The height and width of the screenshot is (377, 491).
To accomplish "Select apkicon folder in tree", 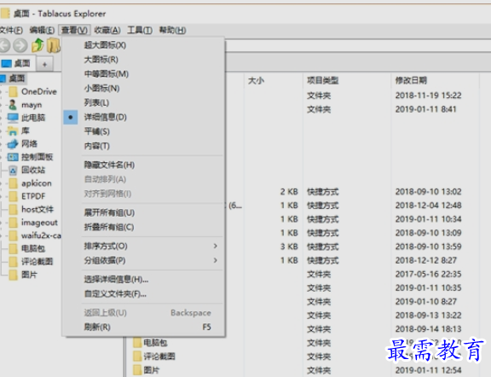I will coord(37,183).
